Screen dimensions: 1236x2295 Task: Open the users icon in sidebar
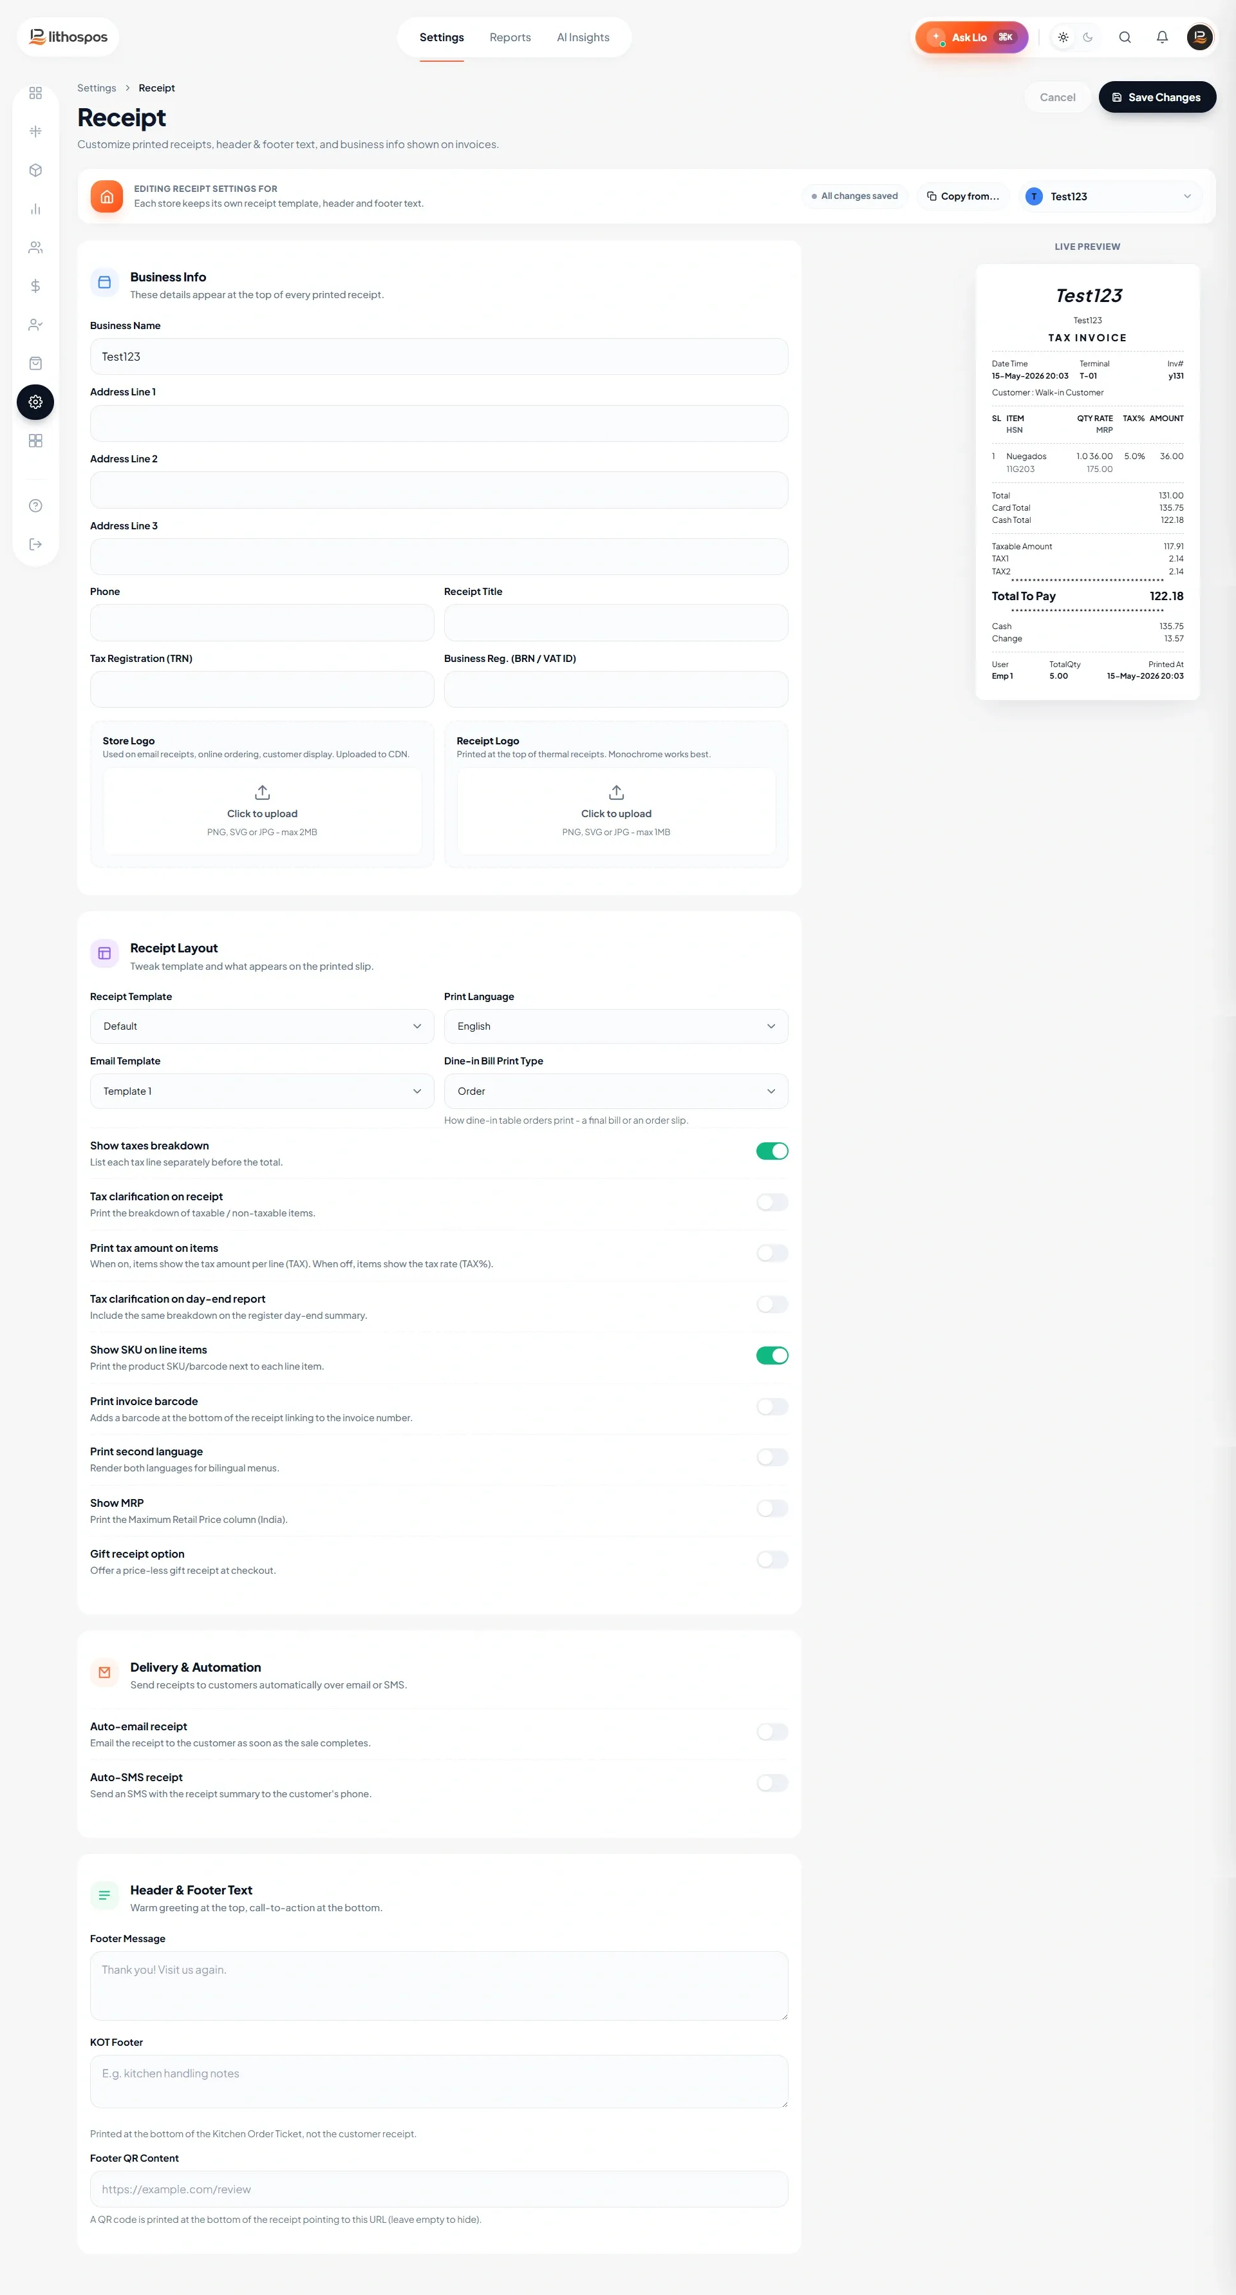(x=35, y=248)
